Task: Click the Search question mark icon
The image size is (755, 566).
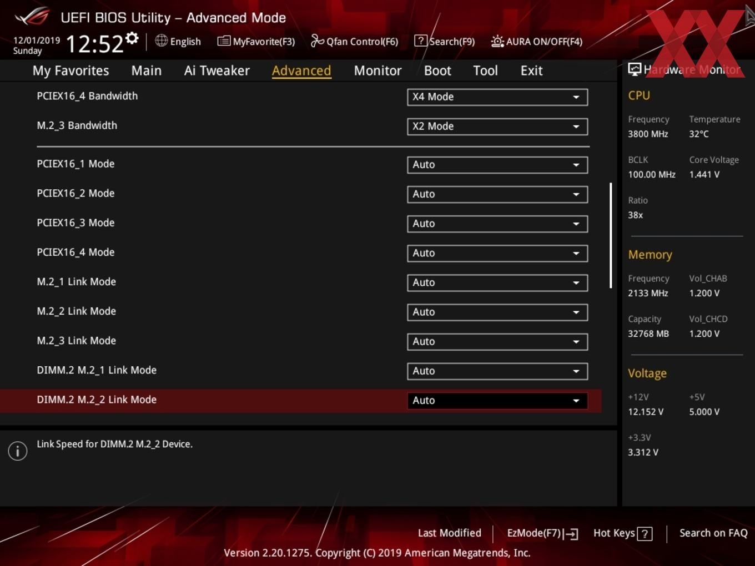Action: click(421, 41)
